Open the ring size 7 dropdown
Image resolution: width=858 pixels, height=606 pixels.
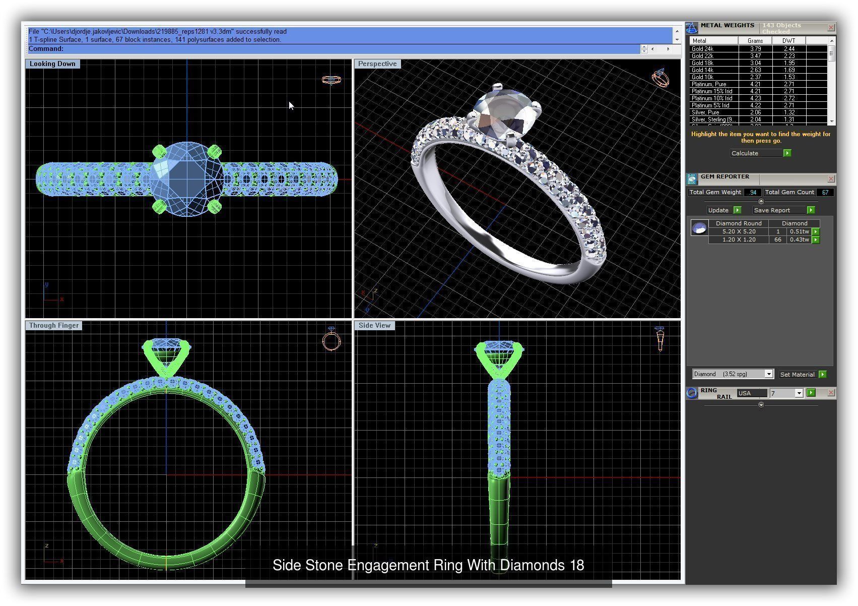click(x=799, y=393)
